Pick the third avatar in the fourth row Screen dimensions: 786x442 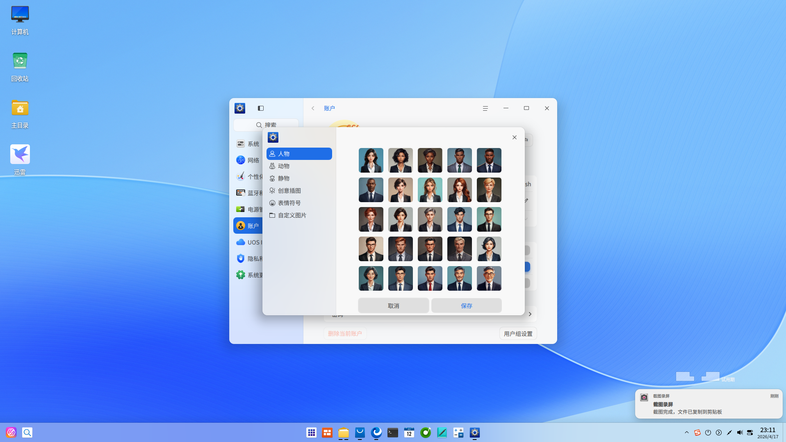(x=430, y=249)
